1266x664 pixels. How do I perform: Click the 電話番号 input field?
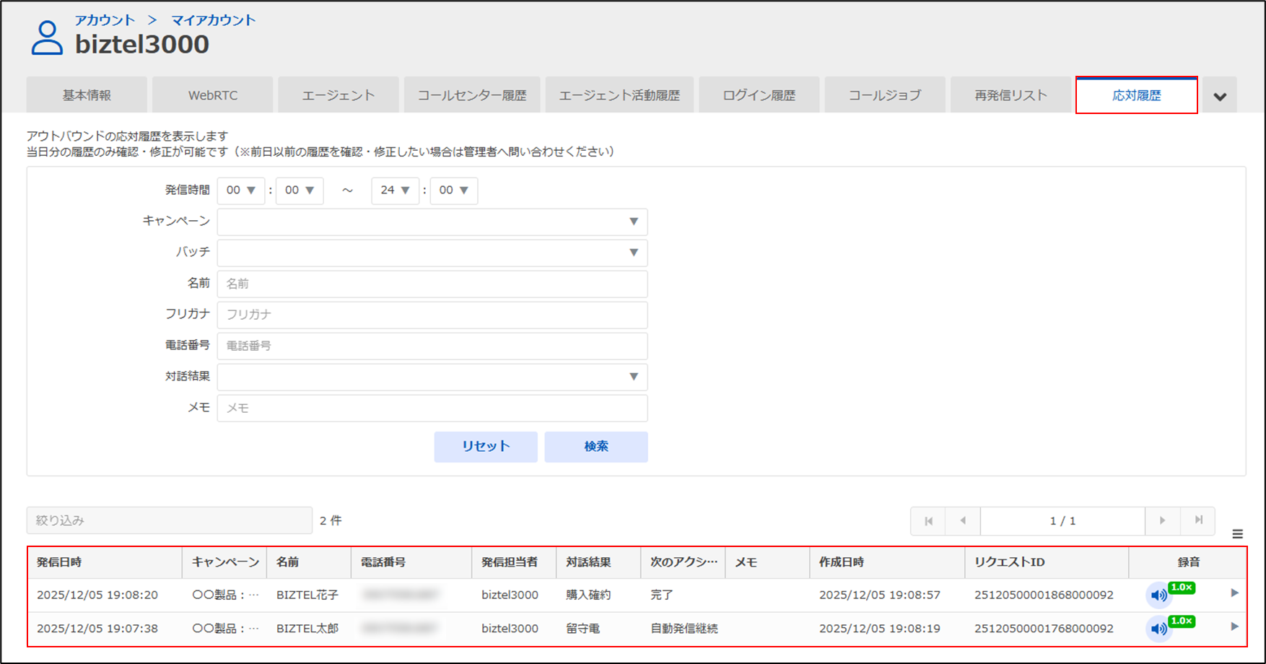click(432, 346)
